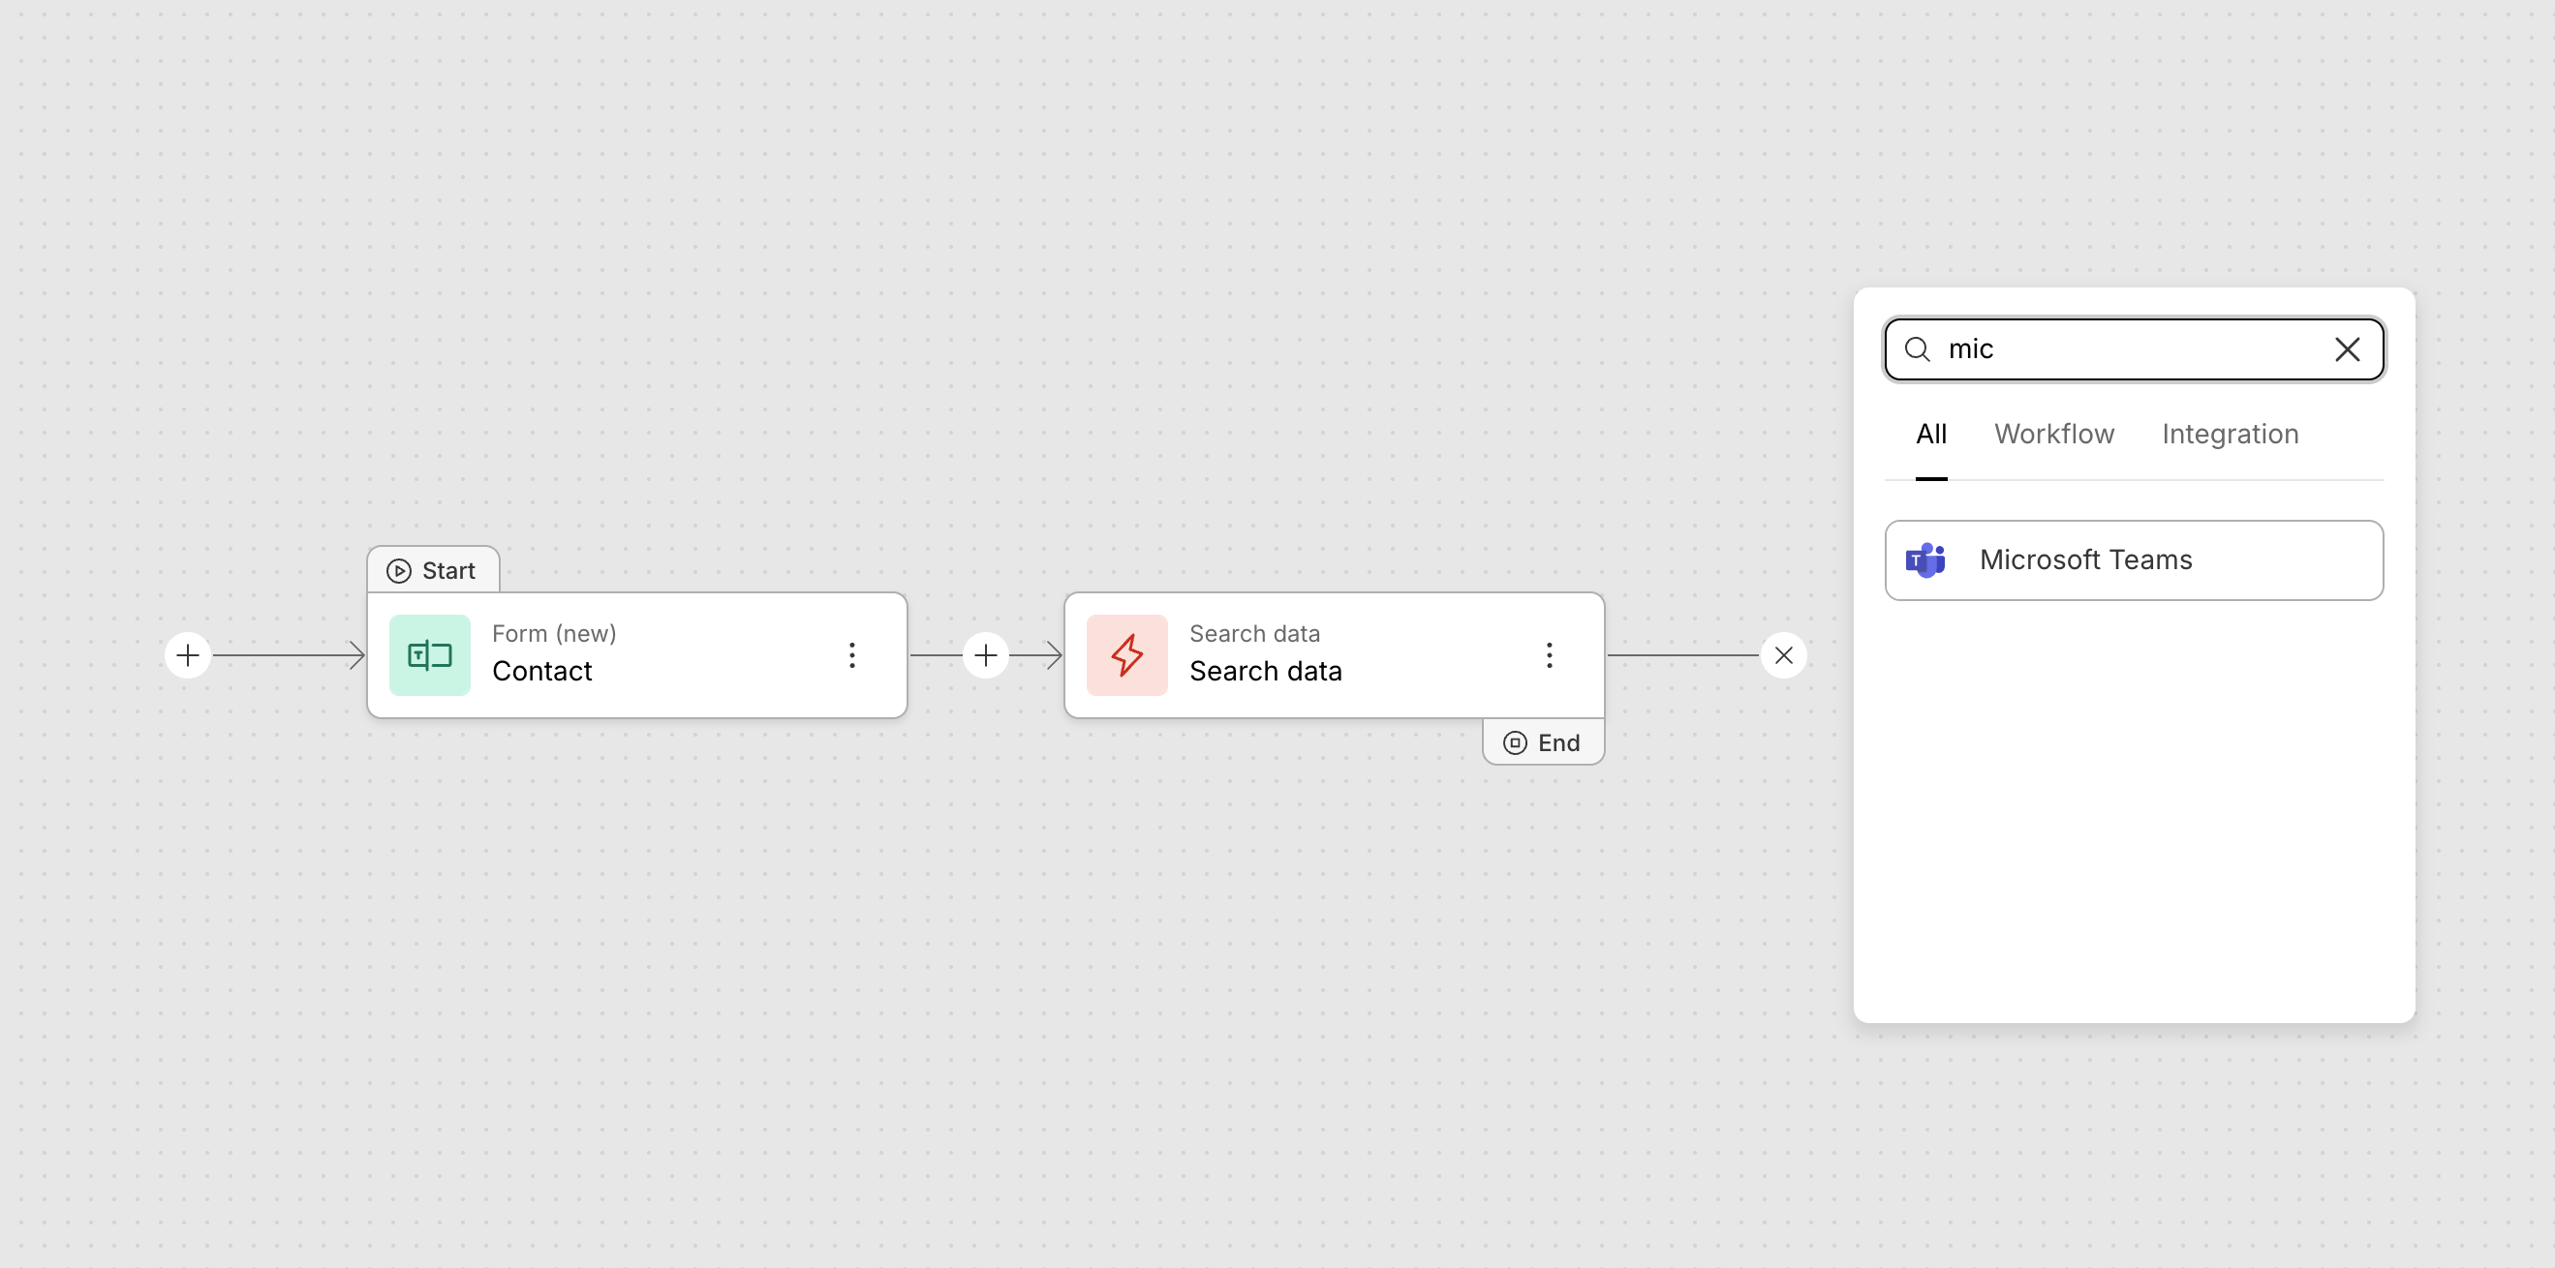Switch to the Integration tab
The image size is (2555, 1268).
click(2229, 435)
